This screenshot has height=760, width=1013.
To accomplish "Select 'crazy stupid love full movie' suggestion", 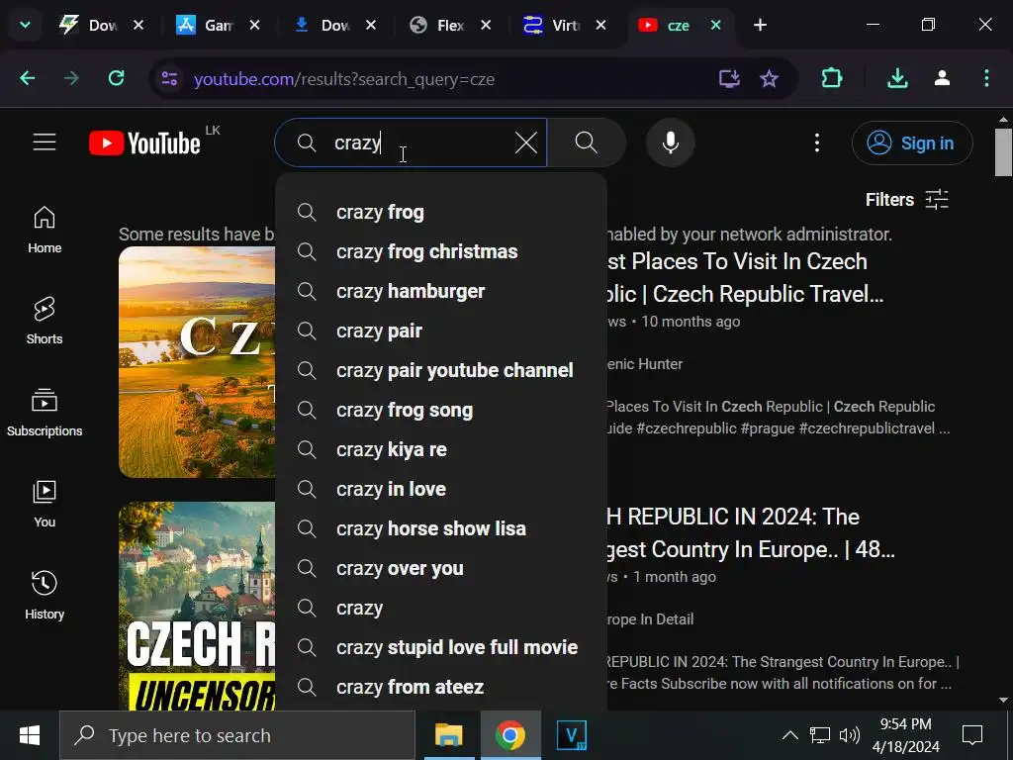I will [441, 647].
